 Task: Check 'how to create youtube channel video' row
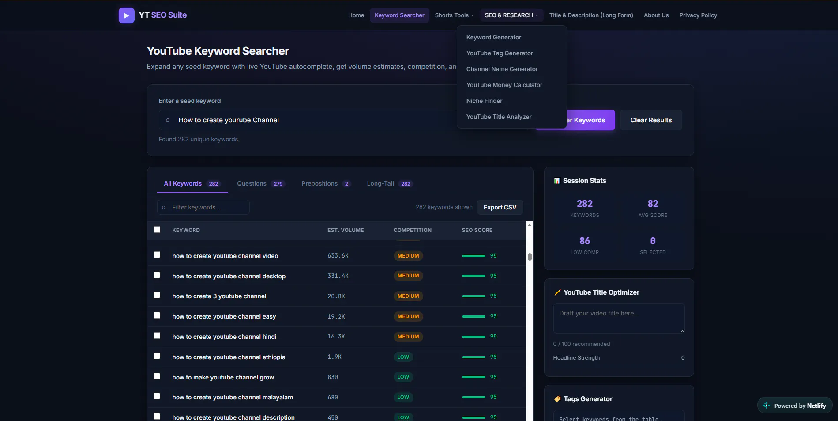157,255
